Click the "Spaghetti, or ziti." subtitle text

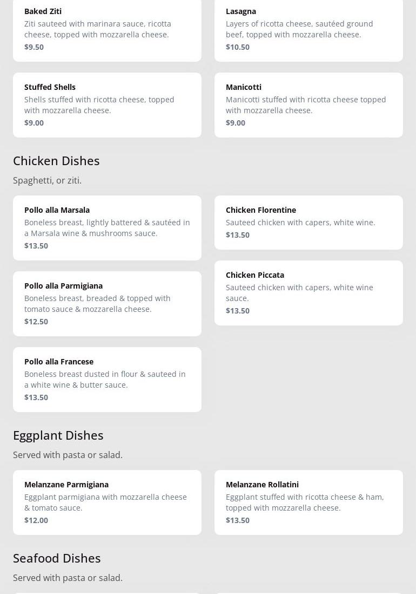[48, 180]
